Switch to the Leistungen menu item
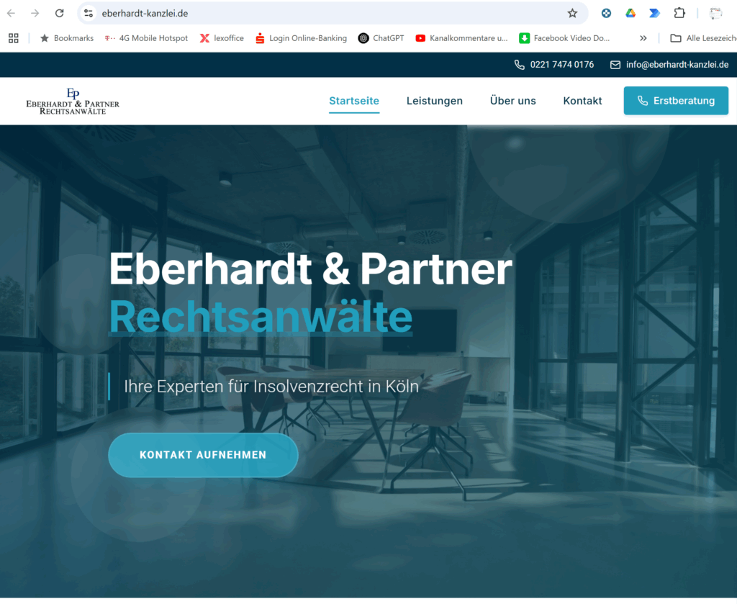Image resolution: width=737 pixels, height=604 pixels. coord(434,101)
